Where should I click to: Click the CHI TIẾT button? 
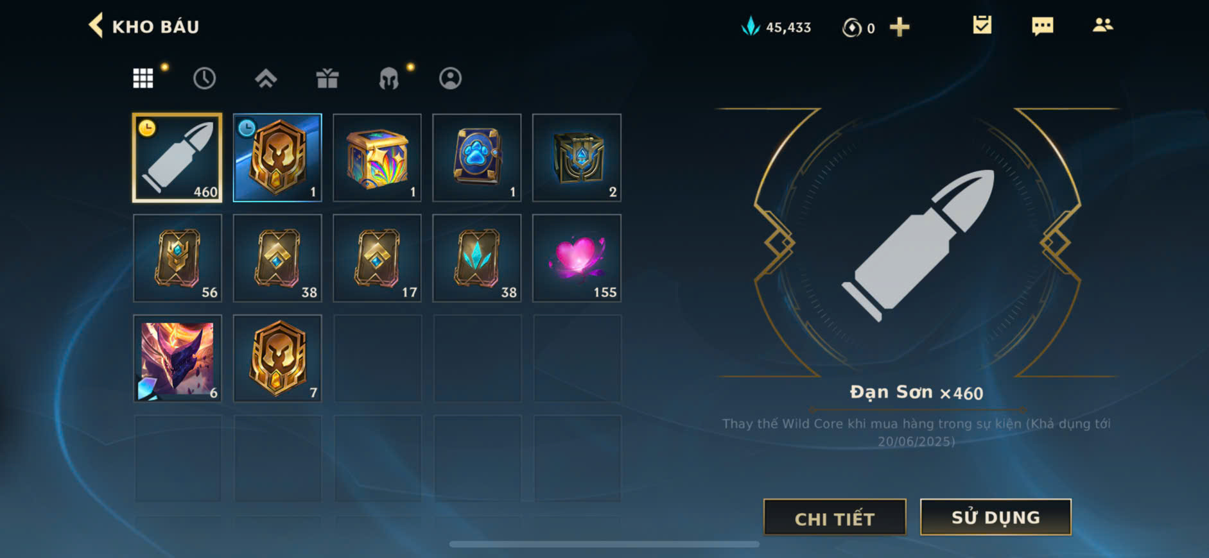pyautogui.click(x=835, y=517)
